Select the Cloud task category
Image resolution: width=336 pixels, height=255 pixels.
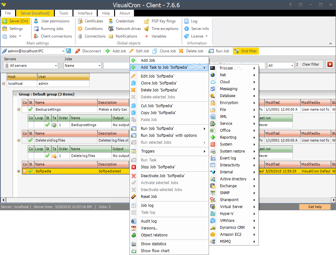tap(234, 82)
